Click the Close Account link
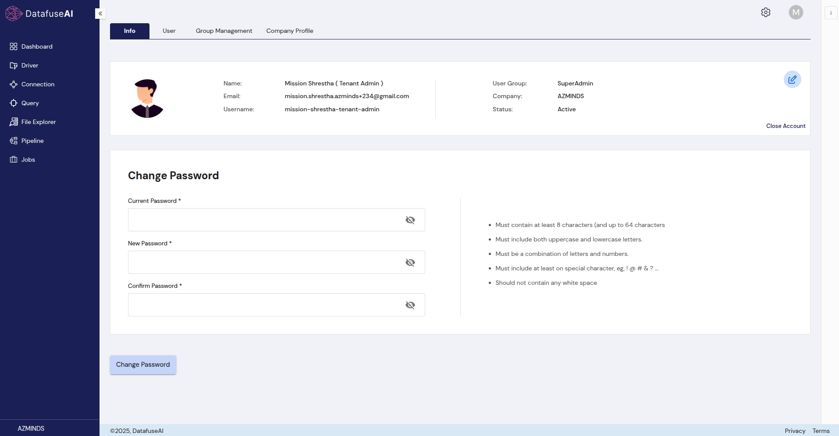Screen dimensions: 839x436 coord(786,126)
